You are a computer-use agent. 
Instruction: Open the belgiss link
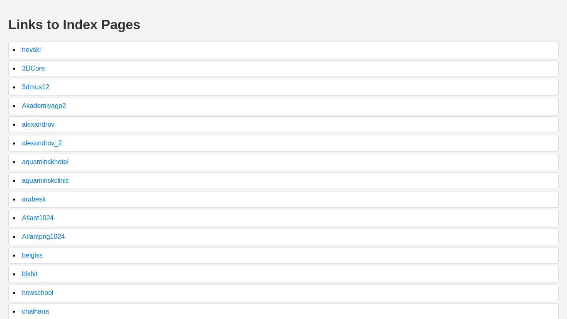[32, 255]
